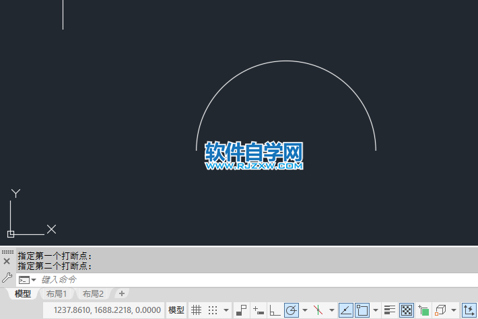Open polar tracking angle dropdown

(305, 310)
